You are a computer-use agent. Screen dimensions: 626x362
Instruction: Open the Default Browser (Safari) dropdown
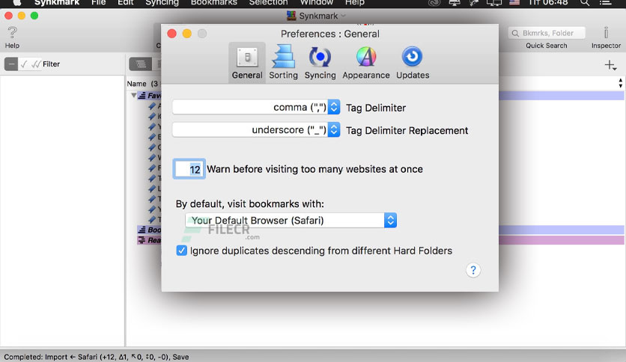[x=291, y=221]
